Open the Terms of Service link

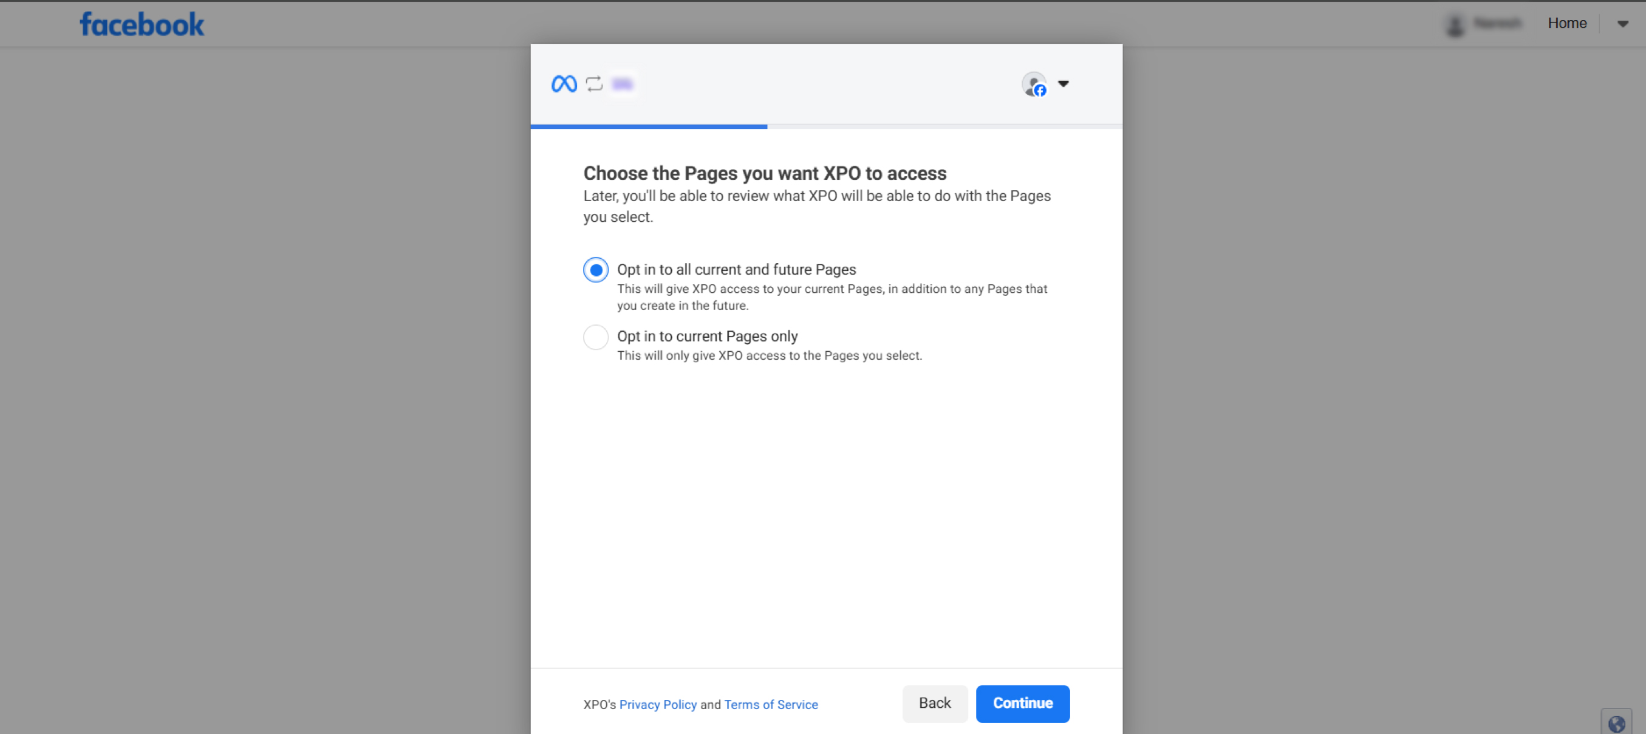771,705
